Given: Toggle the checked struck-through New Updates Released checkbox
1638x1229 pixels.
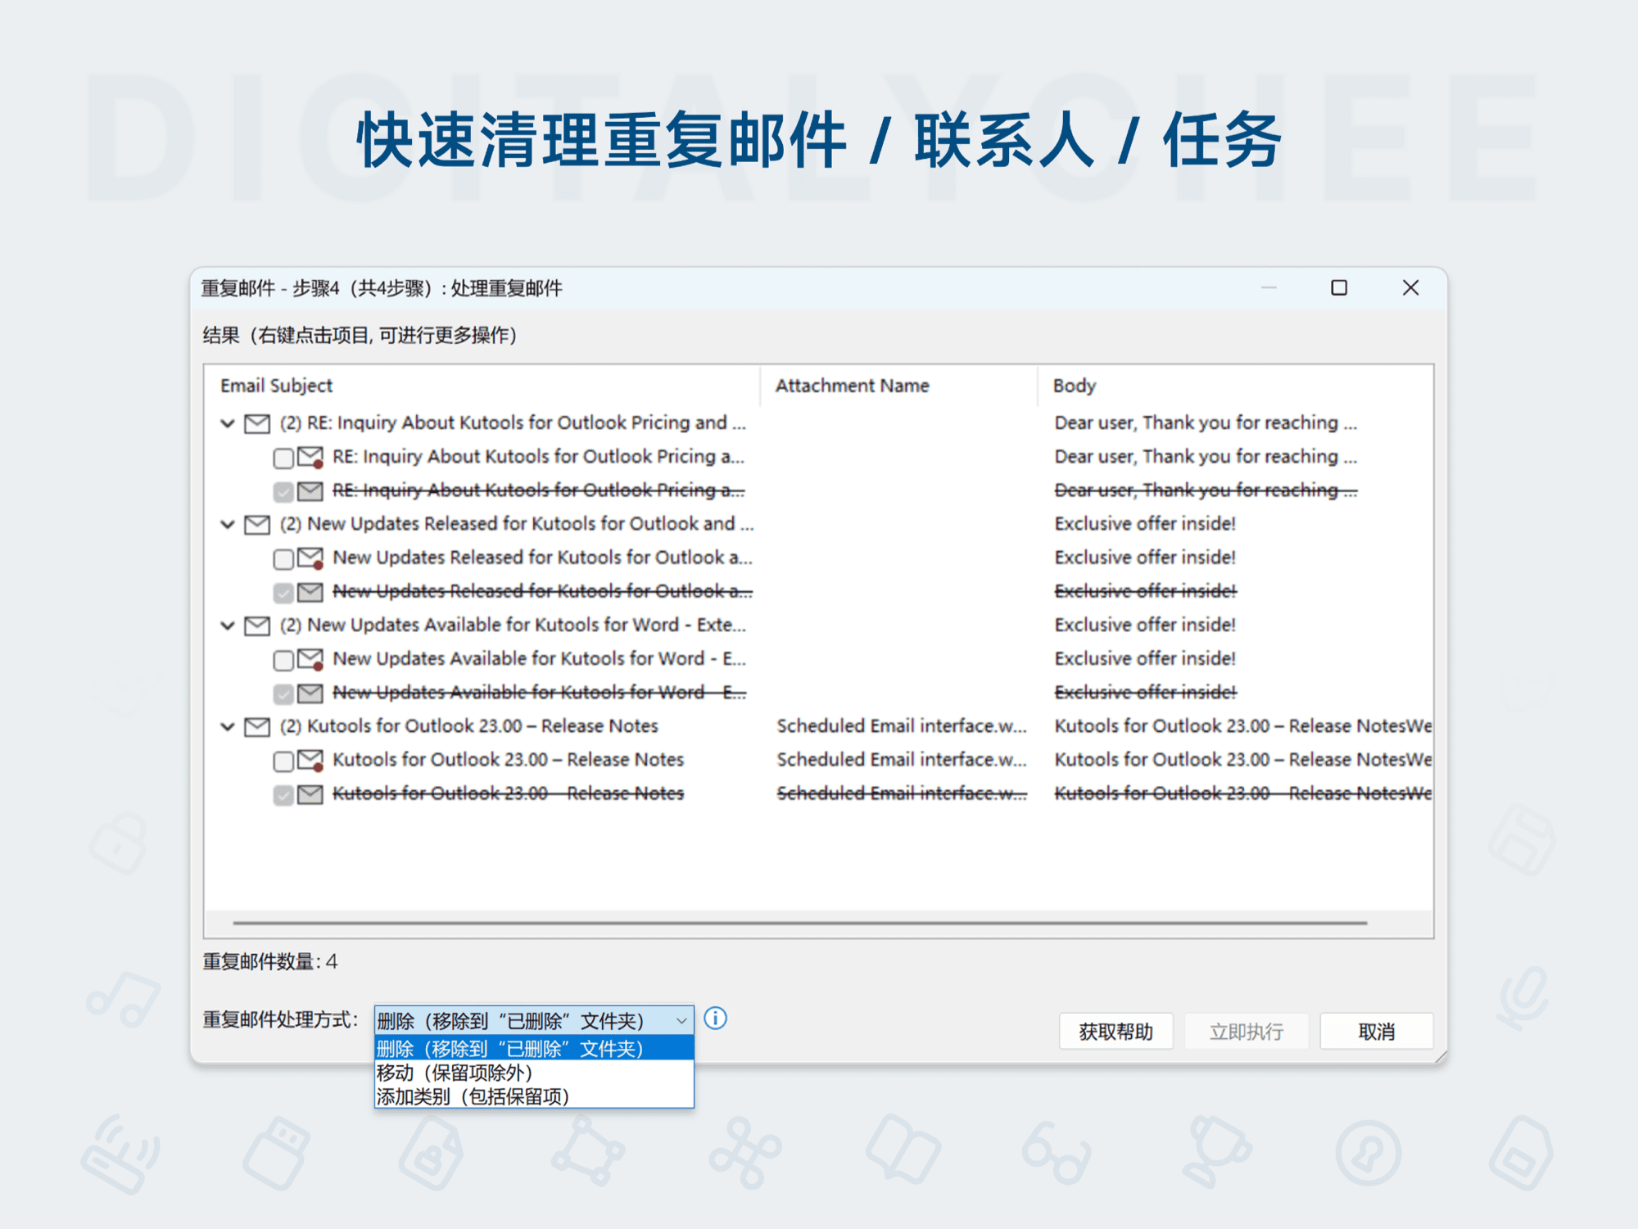Looking at the screenshot, I should tap(283, 592).
